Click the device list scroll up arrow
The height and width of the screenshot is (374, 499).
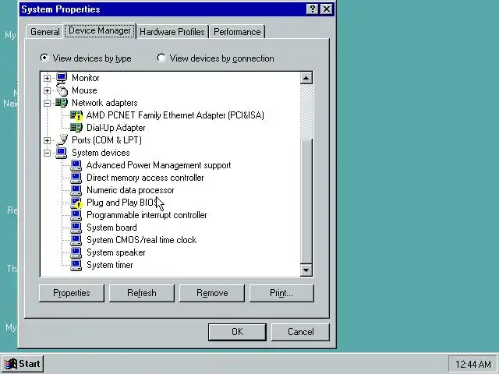(x=306, y=78)
